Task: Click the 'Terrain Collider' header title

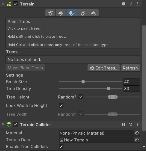Action: [x=36, y=125]
